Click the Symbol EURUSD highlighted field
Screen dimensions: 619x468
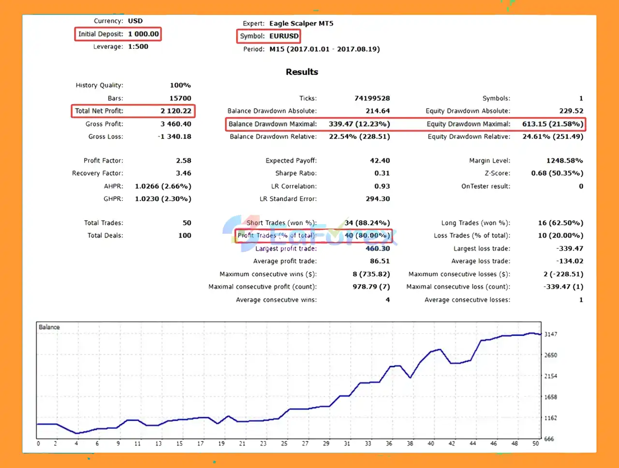tap(269, 36)
